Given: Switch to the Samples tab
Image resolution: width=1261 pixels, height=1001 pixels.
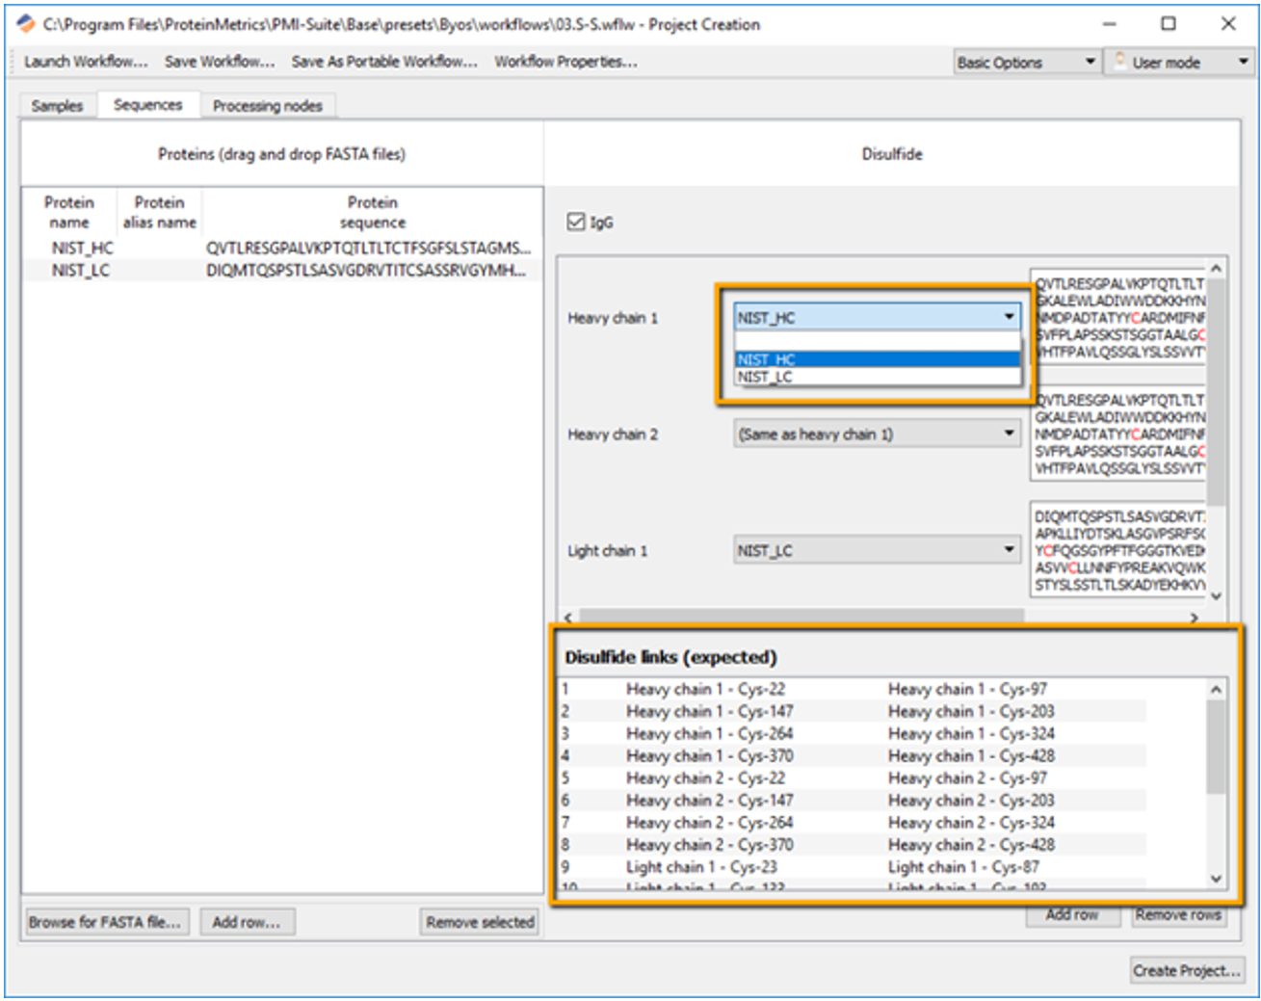Looking at the screenshot, I should coord(57,105).
